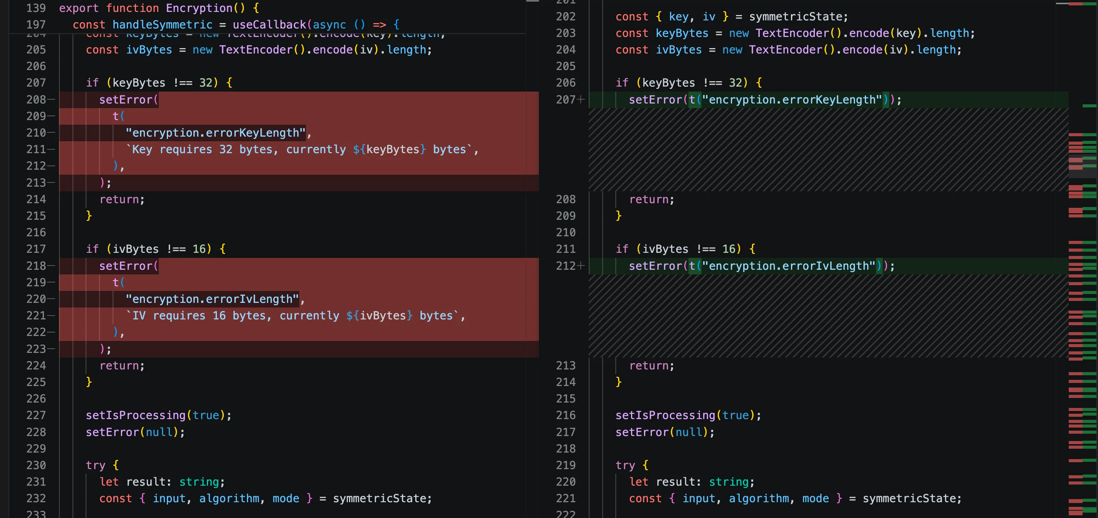Click the overview ruler on the diff's far edge
Image resolution: width=1098 pixels, height=518 pixels.
tap(1083, 259)
